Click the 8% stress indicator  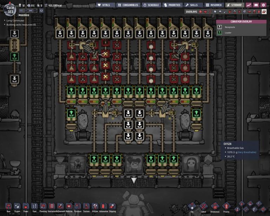(31, 6)
